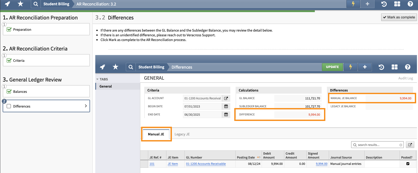Expand the Differences step chevron arrow
The width and height of the screenshot is (418, 173).
(x=86, y=106)
